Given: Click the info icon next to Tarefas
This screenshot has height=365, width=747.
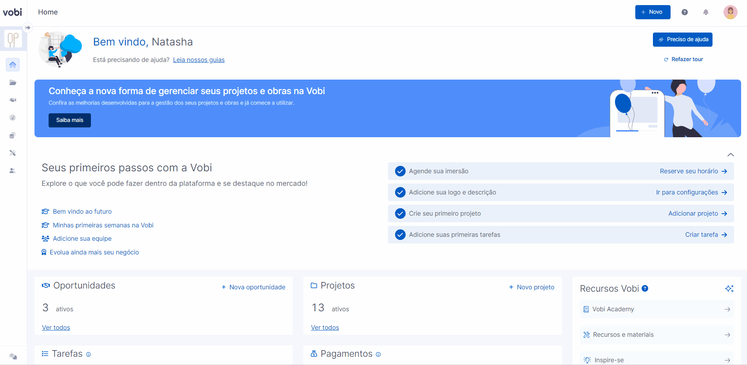Looking at the screenshot, I should pos(89,354).
